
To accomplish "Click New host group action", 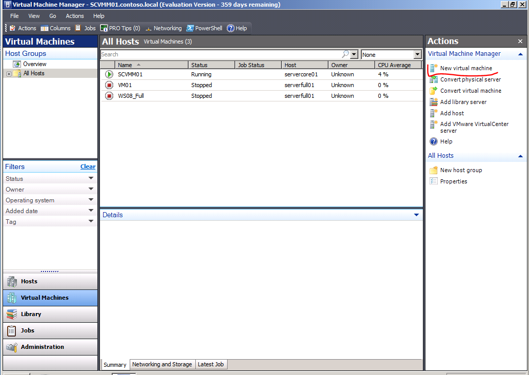I will [456, 170].
